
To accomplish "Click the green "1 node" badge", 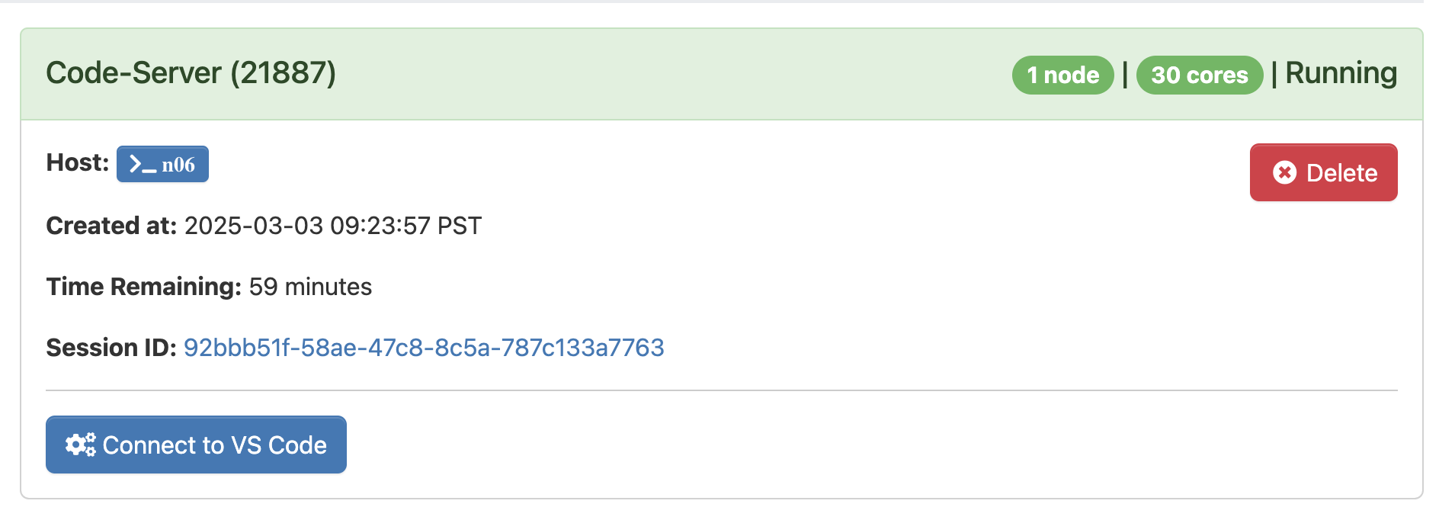I will (1062, 75).
